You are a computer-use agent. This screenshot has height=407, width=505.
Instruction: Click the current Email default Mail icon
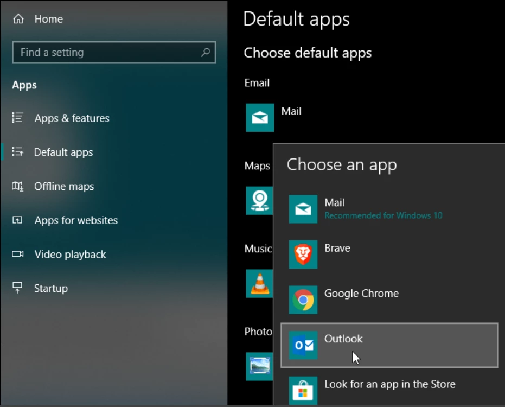(260, 118)
